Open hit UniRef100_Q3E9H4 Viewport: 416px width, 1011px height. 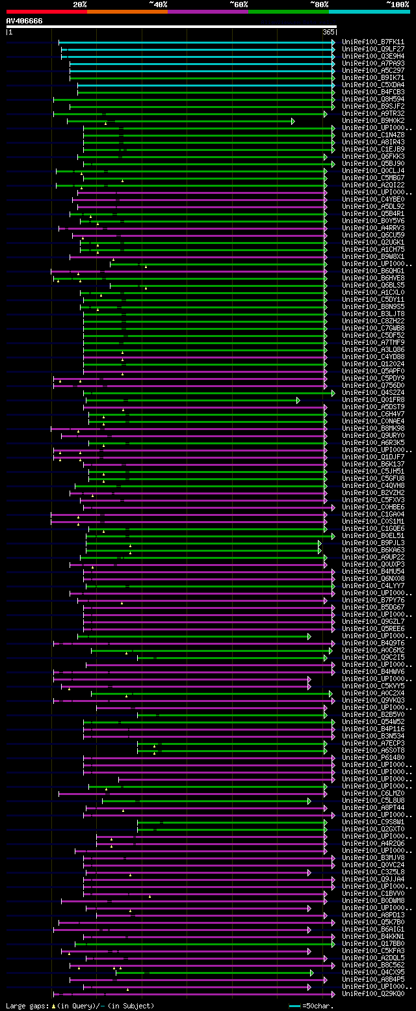373,56
